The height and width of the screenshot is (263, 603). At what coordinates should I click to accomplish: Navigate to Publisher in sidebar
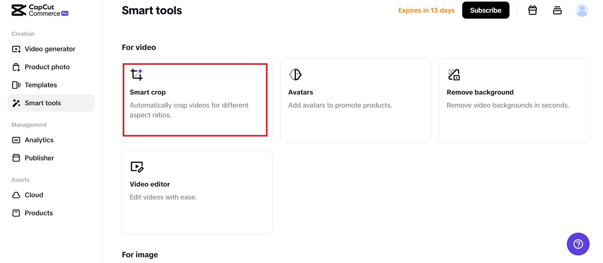pos(40,158)
